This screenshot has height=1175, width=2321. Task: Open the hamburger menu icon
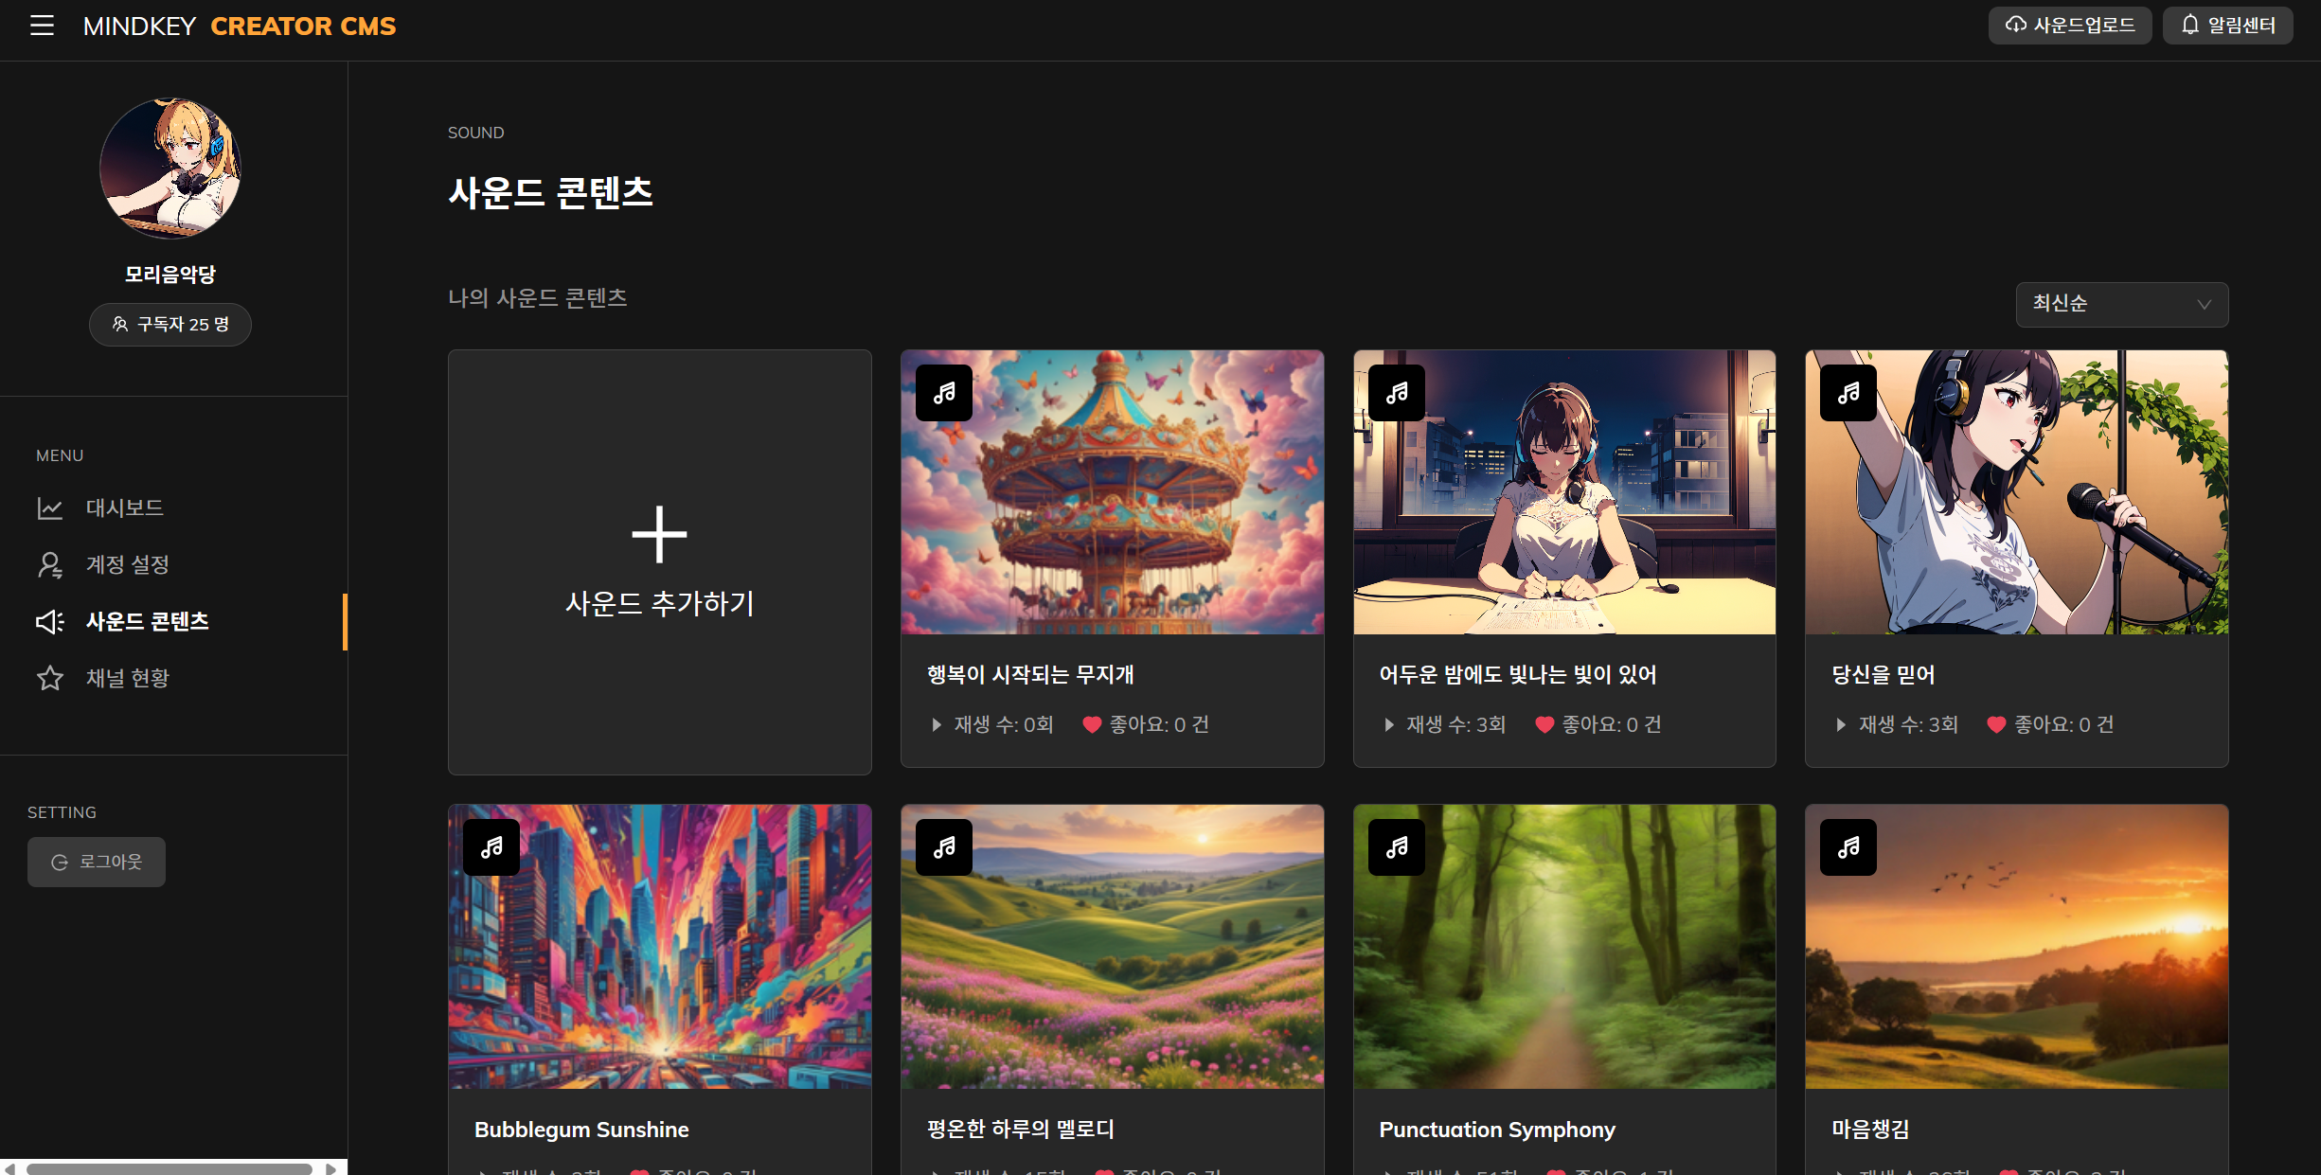(42, 26)
